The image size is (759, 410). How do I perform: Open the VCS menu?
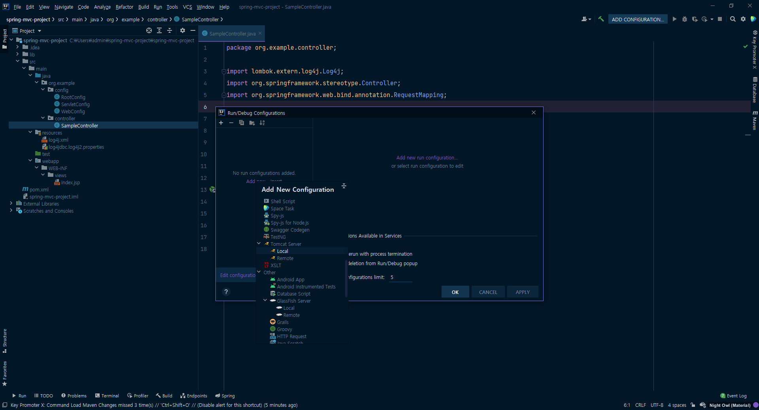point(187,7)
